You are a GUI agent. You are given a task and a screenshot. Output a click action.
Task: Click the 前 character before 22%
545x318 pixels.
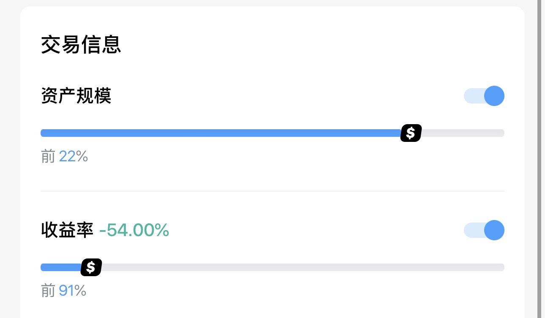pos(48,157)
